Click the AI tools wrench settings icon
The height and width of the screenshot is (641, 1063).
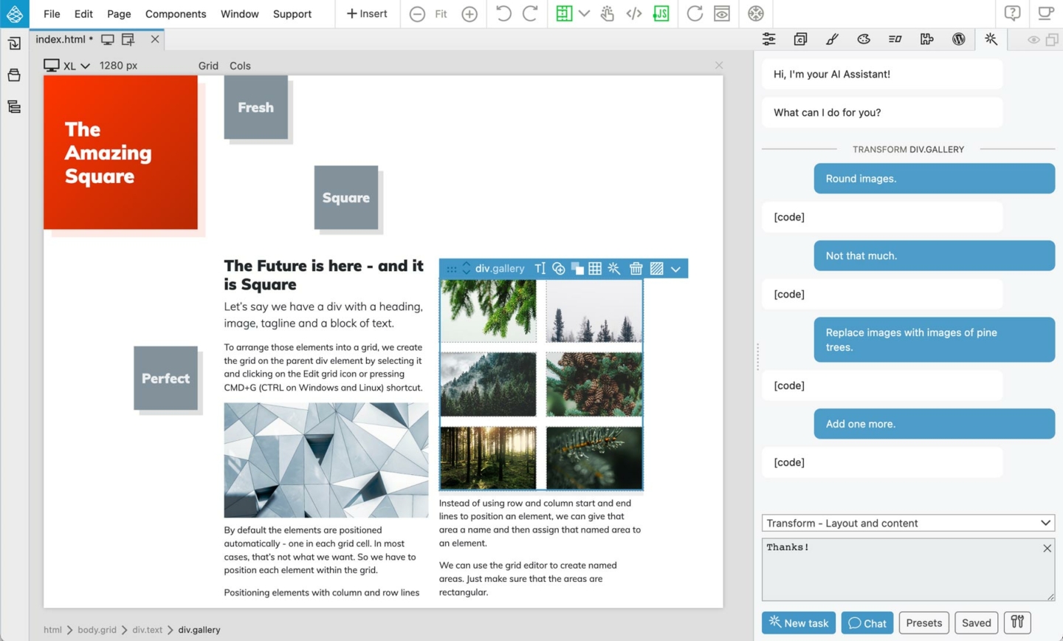tap(1017, 622)
